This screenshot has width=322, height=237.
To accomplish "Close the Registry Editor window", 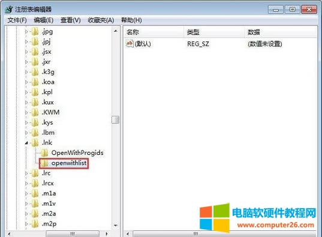I will click(309, 10).
